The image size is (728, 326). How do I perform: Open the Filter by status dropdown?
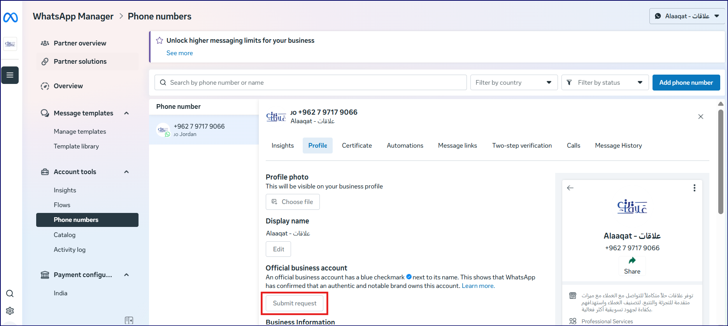(605, 82)
